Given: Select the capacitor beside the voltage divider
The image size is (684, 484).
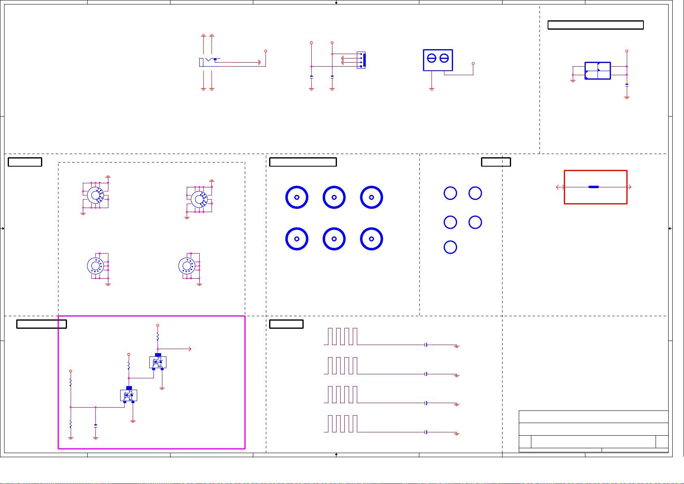Looking at the screenshot, I should 95,425.
